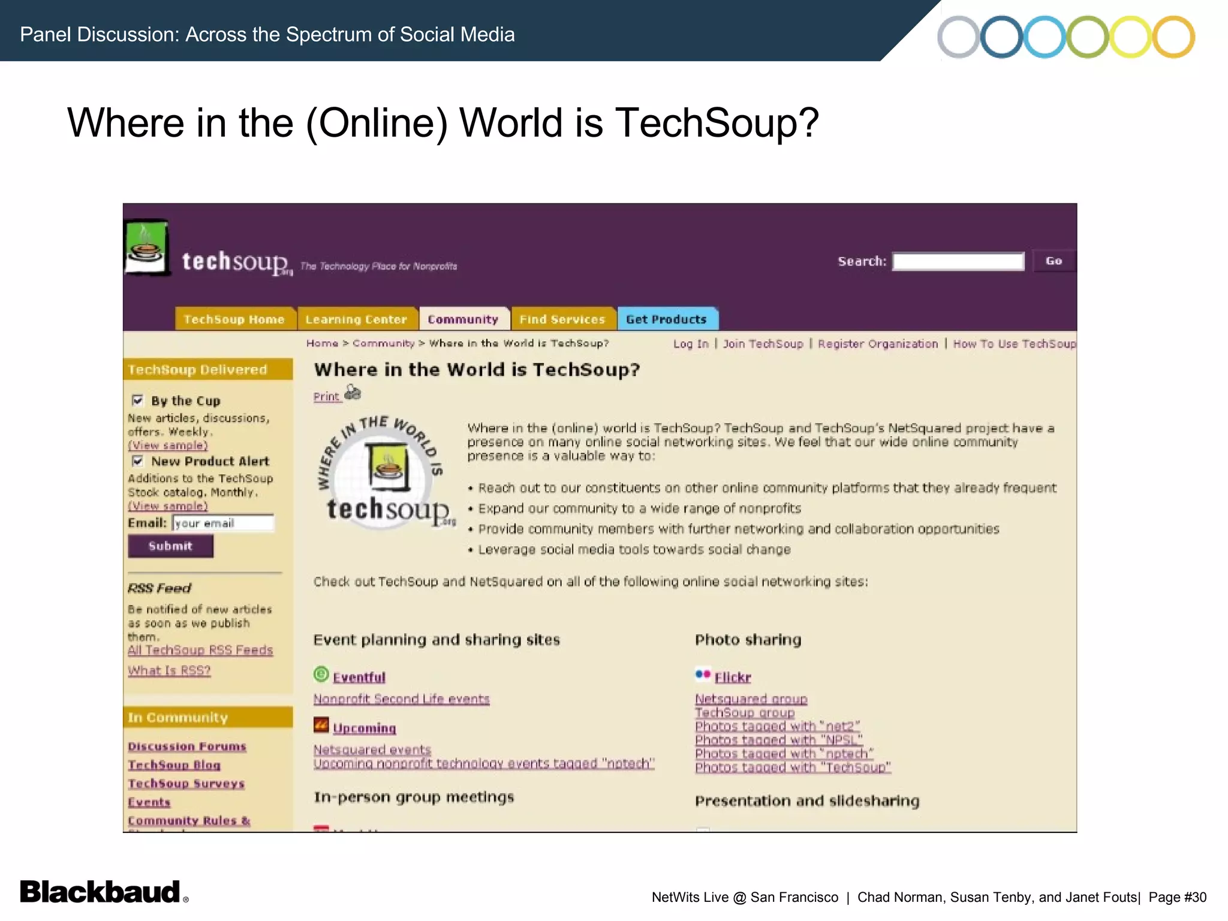This screenshot has width=1228, height=921.
Task: Open Netsquared group link
Action: tap(751, 699)
